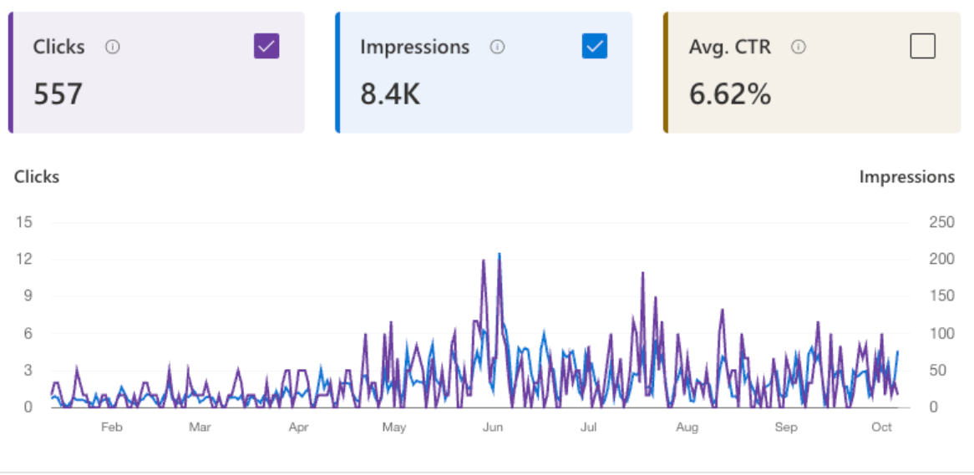This screenshot has width=974, height=475.
Task: Click the info icon next to Avg. CTR
Action: click(x=798, y=48)
